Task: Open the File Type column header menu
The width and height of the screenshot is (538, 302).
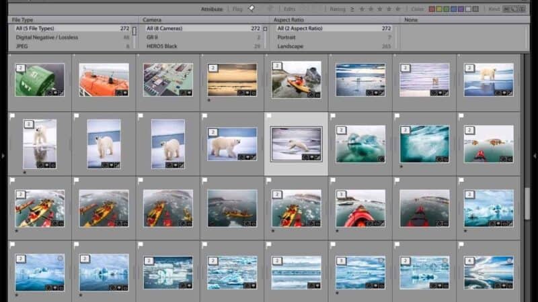Action: [x=23, y=20]
